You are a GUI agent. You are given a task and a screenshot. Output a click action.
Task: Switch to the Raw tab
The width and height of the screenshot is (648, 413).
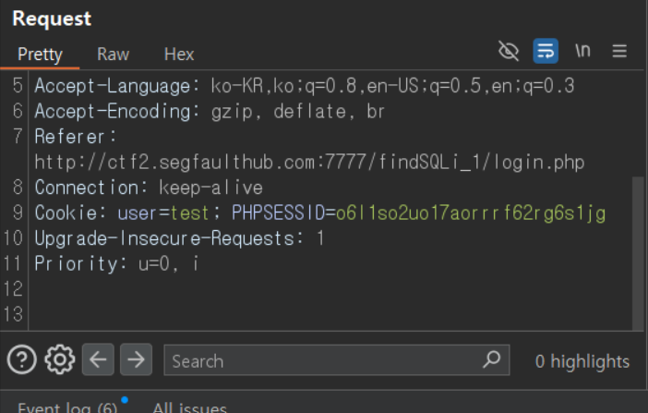[x=114, y=55]
